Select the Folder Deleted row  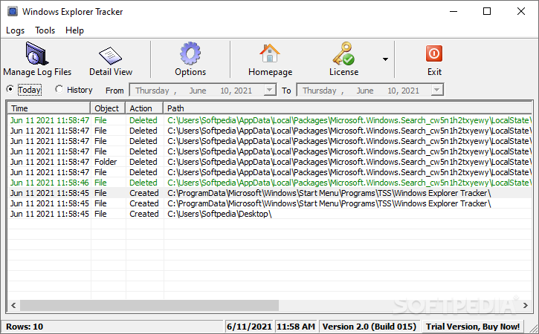(x=270, y=162)
